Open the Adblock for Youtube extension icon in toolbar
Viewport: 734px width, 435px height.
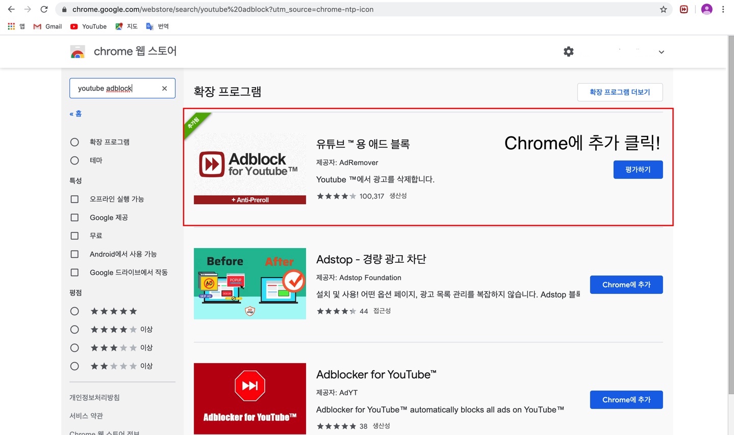(684, 9)
